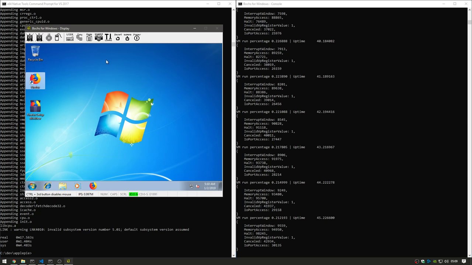Click the C:\dev\applepie> command prompt line
The image size is (472, 265).
coord(16,253)
